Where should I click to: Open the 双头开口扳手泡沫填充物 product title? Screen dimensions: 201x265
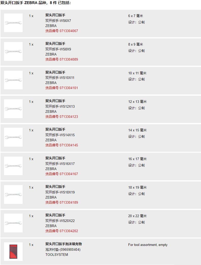click(x=64, y=244)
